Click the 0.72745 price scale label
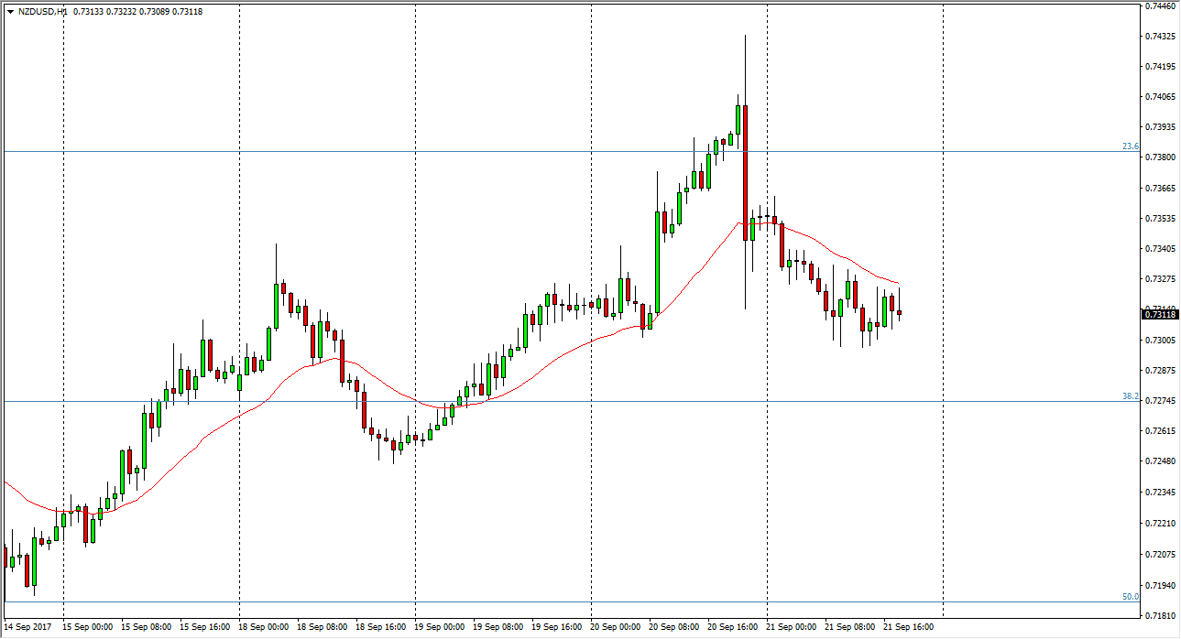This screenshot has height=639, width=1181. (x=1160, y=401)
